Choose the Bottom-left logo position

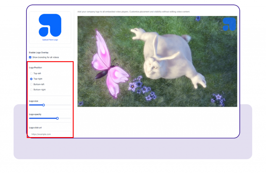pyautogui.click(x=31, y=84)
